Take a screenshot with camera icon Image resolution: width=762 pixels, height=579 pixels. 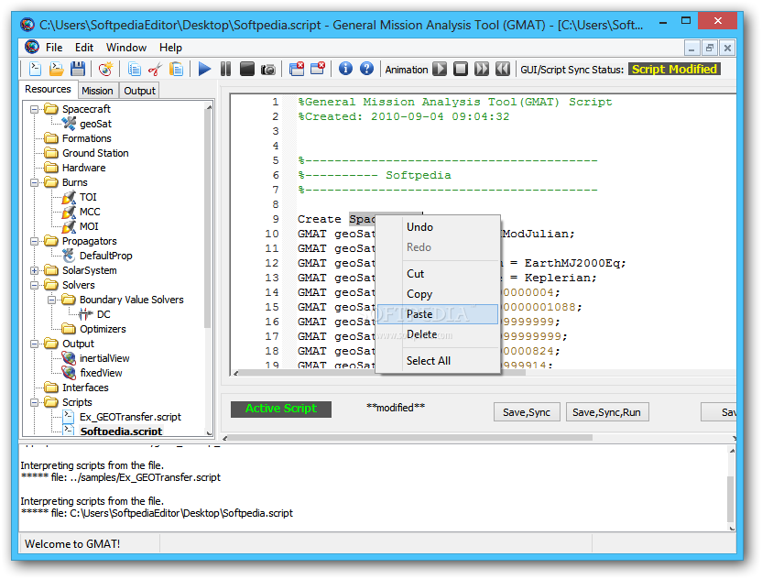(267, 70)
